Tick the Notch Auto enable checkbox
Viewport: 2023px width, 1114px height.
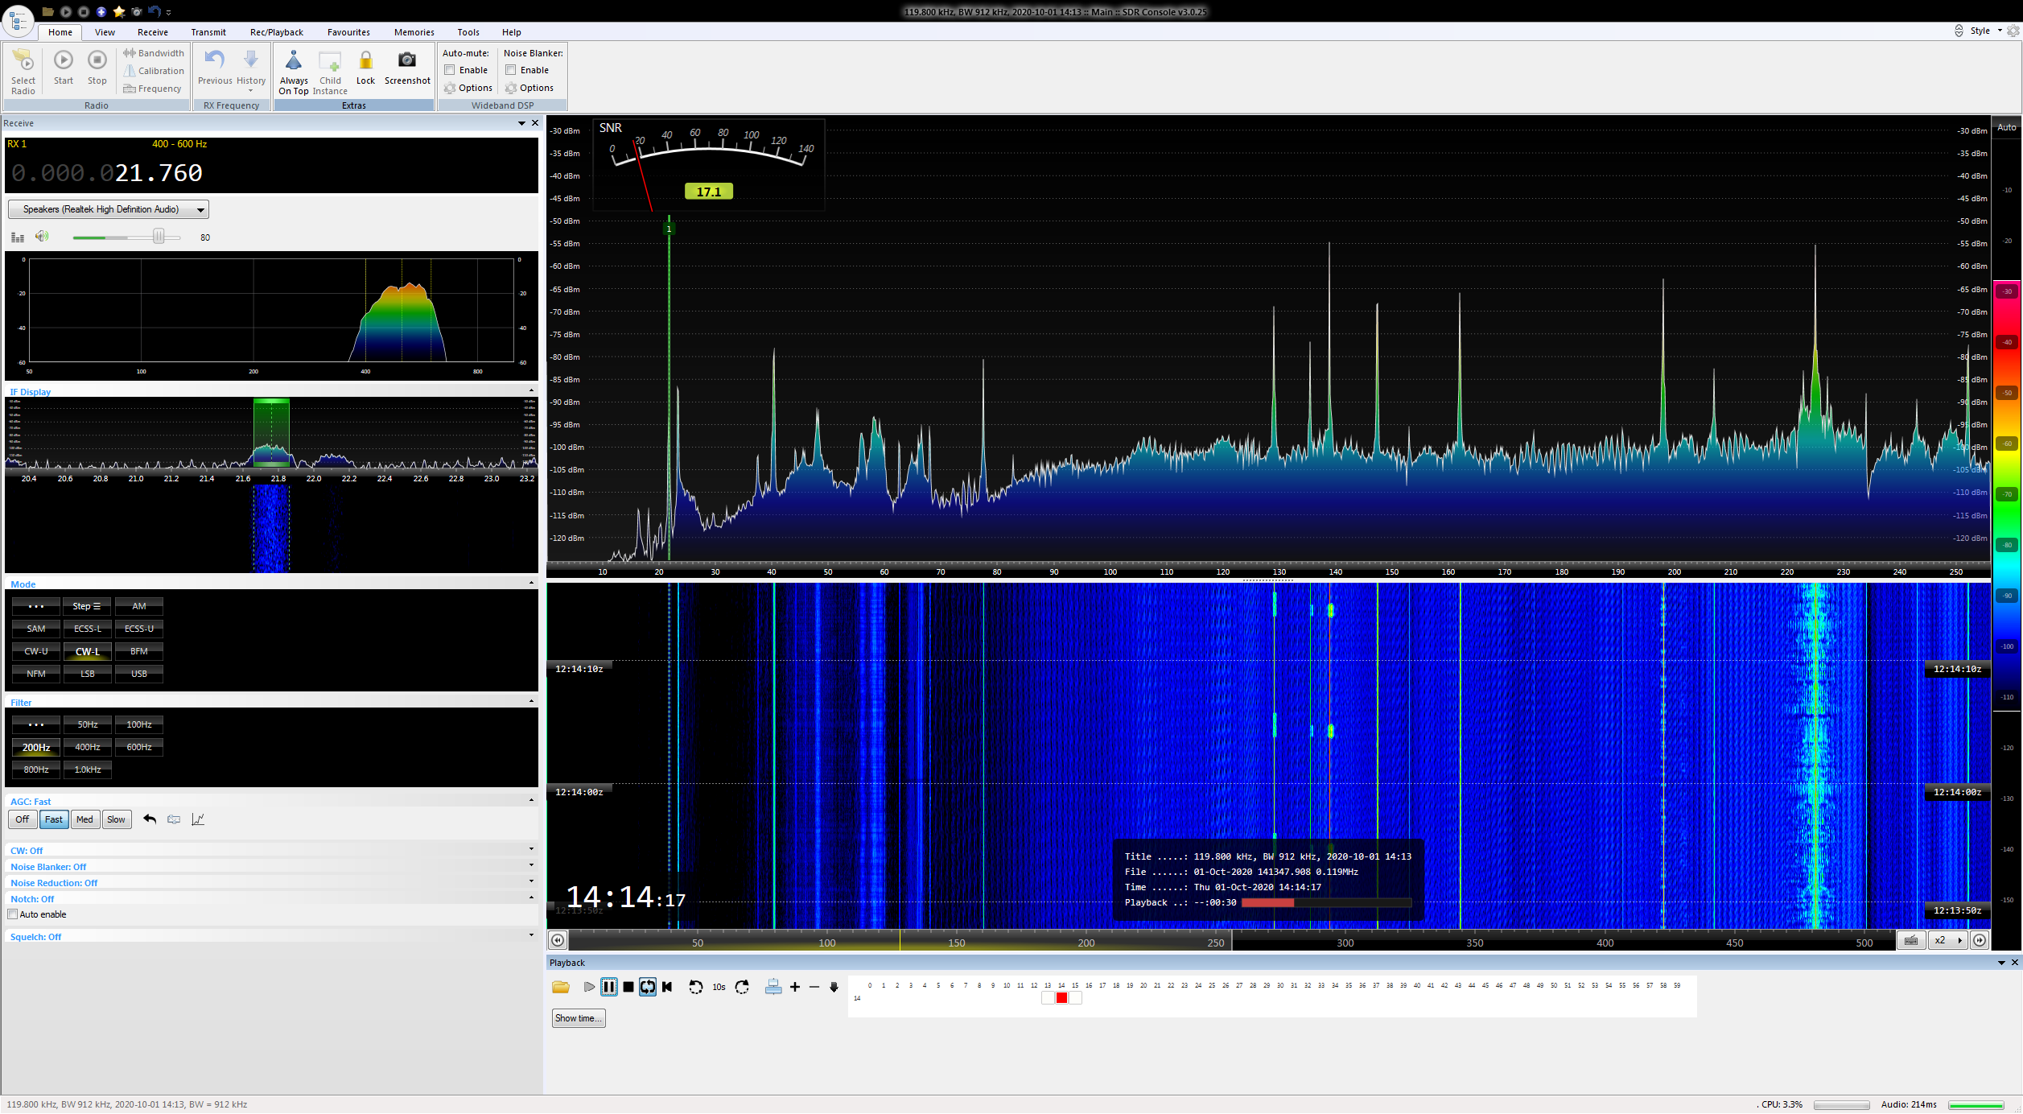click(x=13, y=914)
